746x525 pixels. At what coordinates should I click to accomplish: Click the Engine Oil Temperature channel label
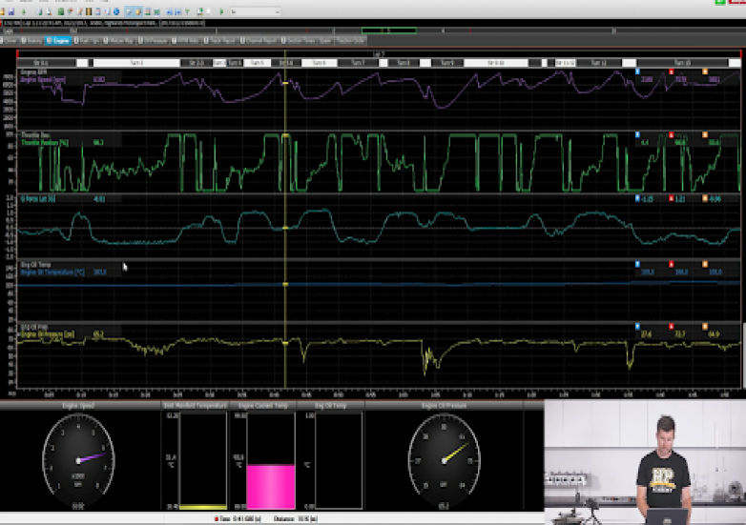(52, 273)
